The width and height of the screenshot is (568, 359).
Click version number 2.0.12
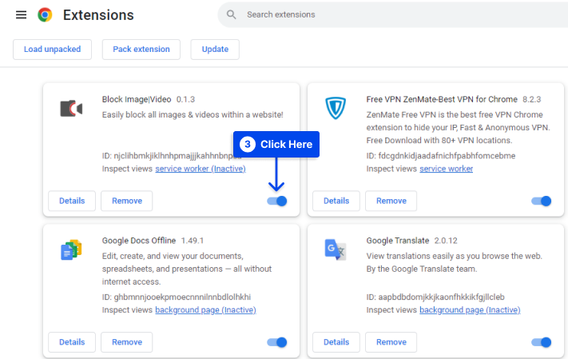446,241
